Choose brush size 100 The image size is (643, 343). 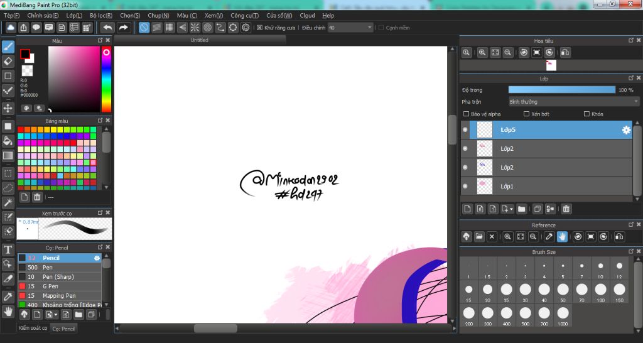(x=601, y=292)
